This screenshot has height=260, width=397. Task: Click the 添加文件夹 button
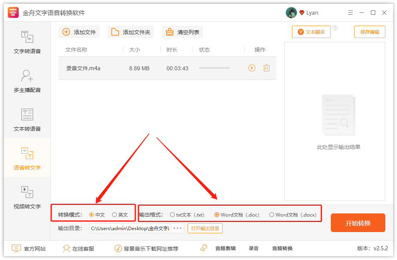pos(131,32)
